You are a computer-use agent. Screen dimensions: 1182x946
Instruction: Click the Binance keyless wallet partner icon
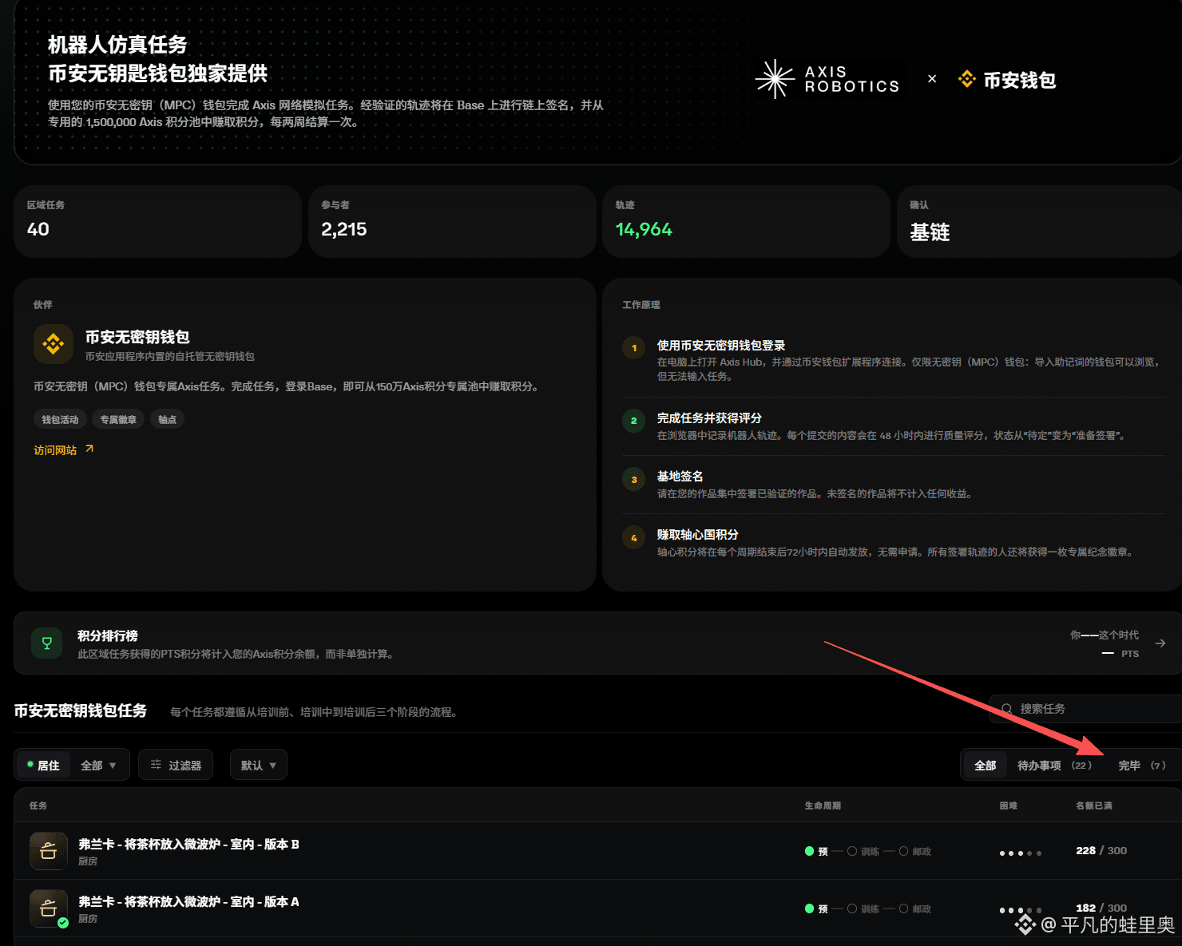pyautogui.click(x=54, y=344)
